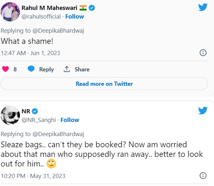Open the 12:47 AM Jun 1, 2023 timestamp
This screenshot has width=214, height=186.
pos(30,53)
